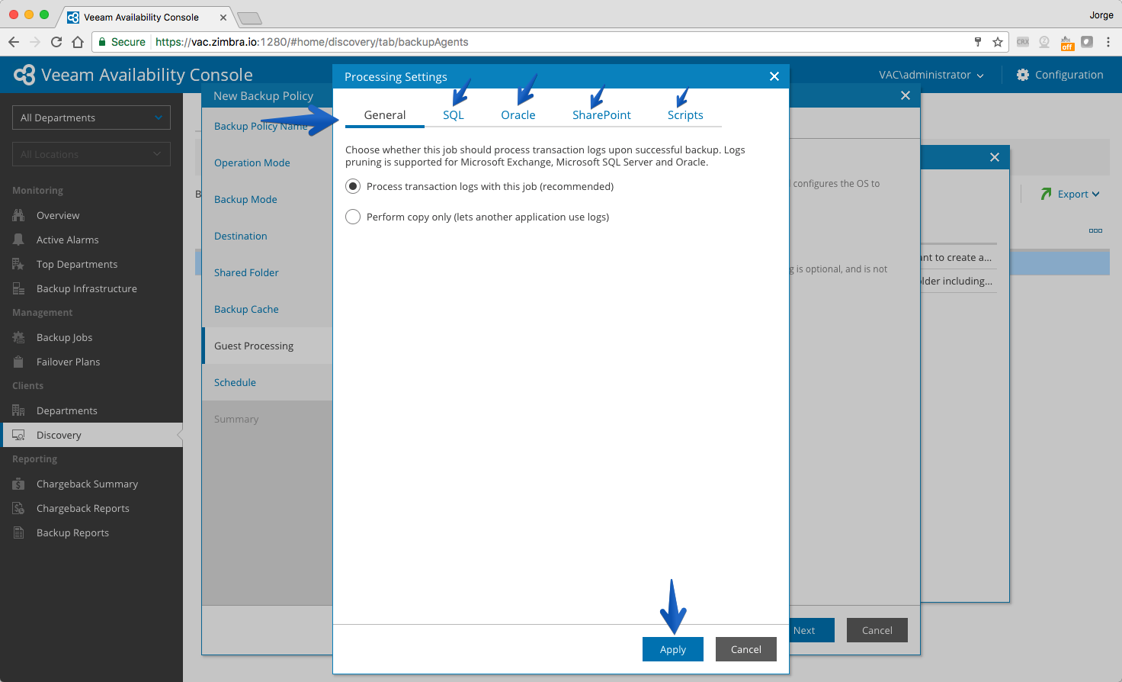
Task: Go to the Shared Folder wizard step
Action: [246, 272]
